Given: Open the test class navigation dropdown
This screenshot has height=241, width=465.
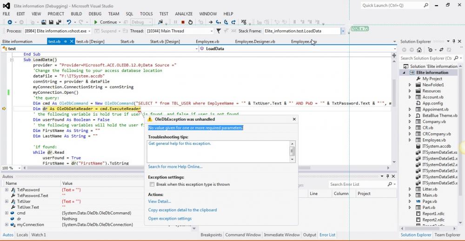Looking at the screenshot, I should (196, 49).
